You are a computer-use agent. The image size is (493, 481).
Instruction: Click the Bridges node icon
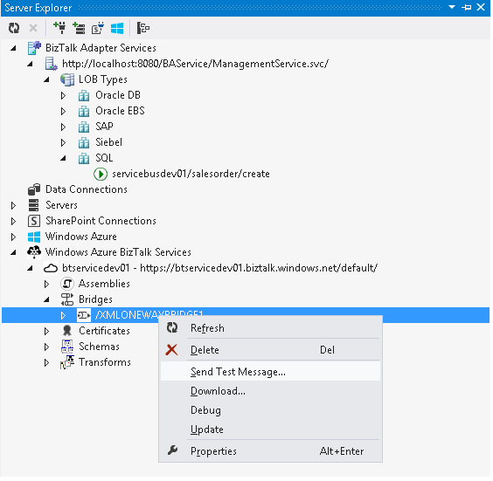tap(67, 299)
